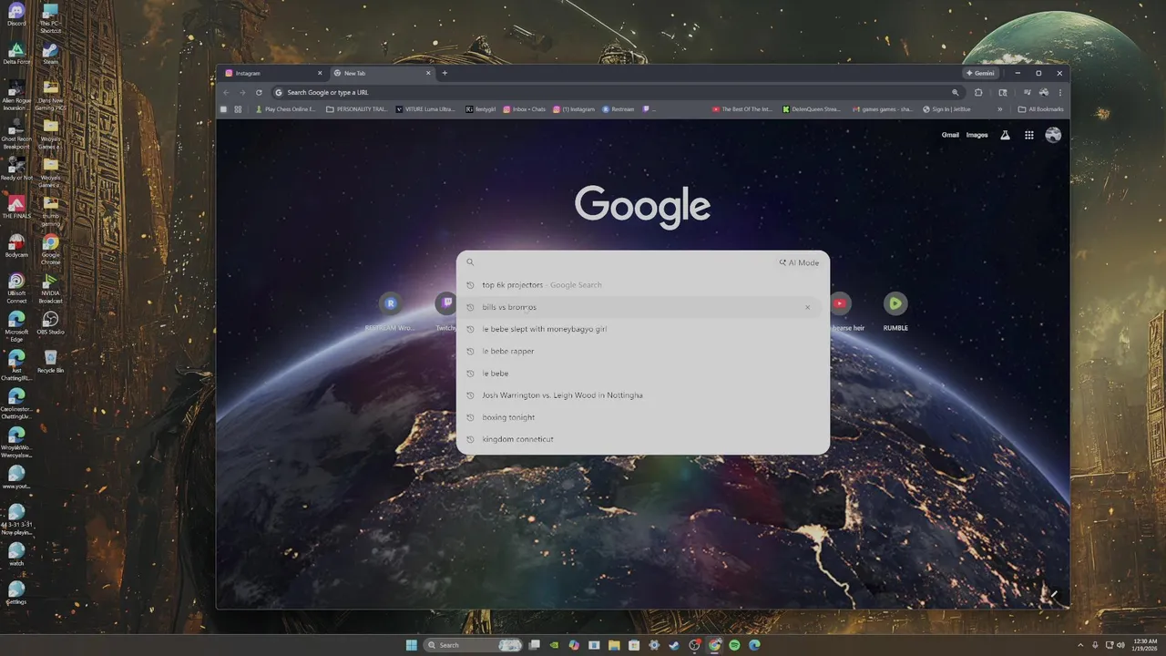Remove 'bills vs broncos' suggestion

807,307
